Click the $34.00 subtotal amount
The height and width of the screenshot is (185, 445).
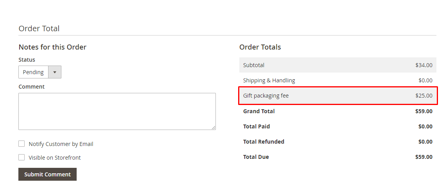(424, 65)
